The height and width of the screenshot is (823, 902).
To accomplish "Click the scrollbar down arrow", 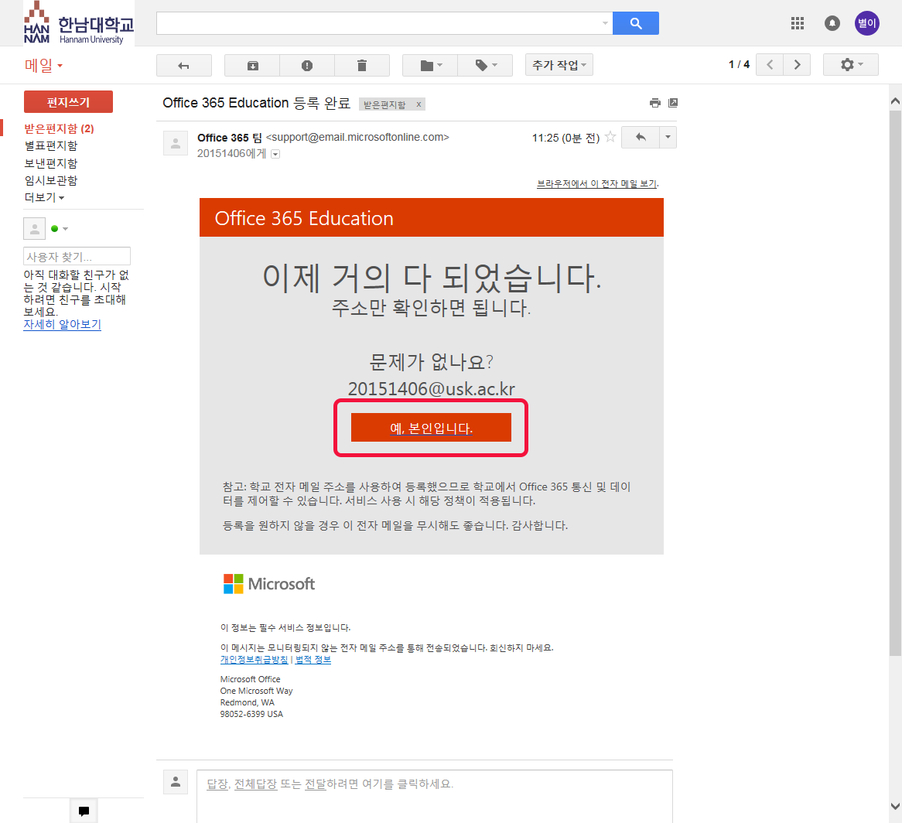I will pos(895,806).
